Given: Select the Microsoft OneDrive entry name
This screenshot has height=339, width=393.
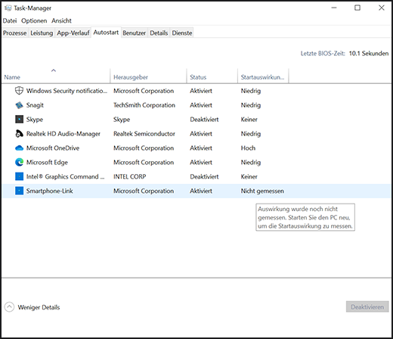Looking at the screenshot, I should [x=53, y=148].
